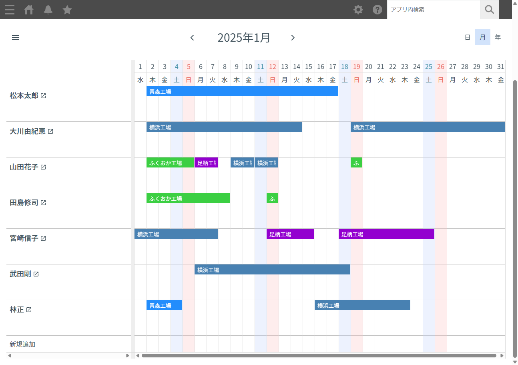Switch to the 年 year view
This screenshot has height=365, width=518.
pos(498,37)
